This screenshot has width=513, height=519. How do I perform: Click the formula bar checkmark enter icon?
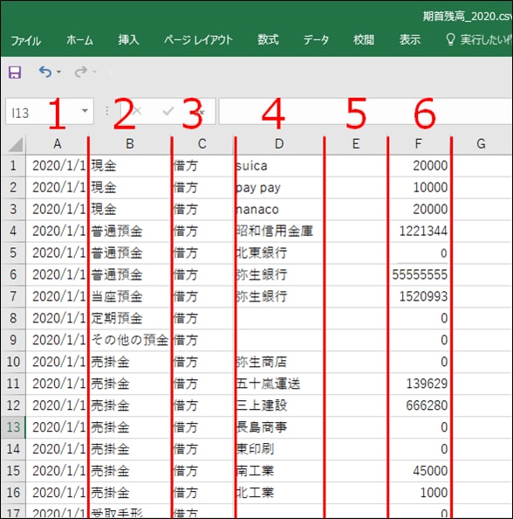pos(168,111)
